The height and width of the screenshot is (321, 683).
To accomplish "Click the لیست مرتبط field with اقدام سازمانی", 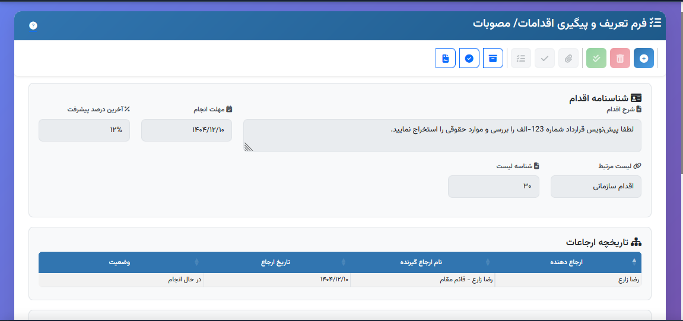I will pyautogui.click(x=596, y=187).
